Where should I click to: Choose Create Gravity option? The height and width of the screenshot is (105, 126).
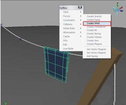(94, 16)
